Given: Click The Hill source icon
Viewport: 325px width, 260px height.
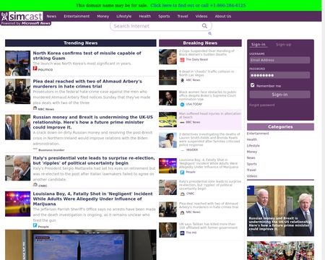Looking at the screenshot, I should pyautogui.click(x=182, y=233).
